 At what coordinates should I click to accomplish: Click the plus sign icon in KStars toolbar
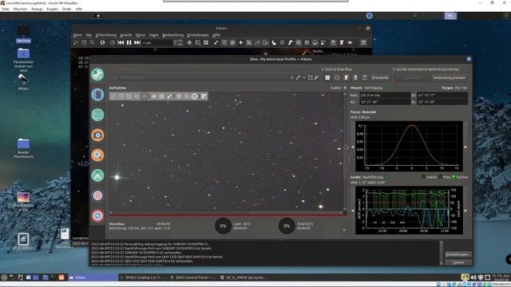(241, 42)
